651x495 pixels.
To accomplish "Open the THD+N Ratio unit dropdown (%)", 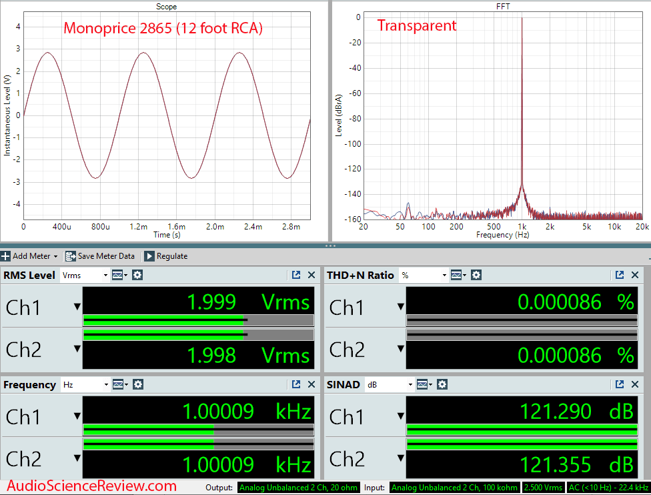I will point(424,276).
